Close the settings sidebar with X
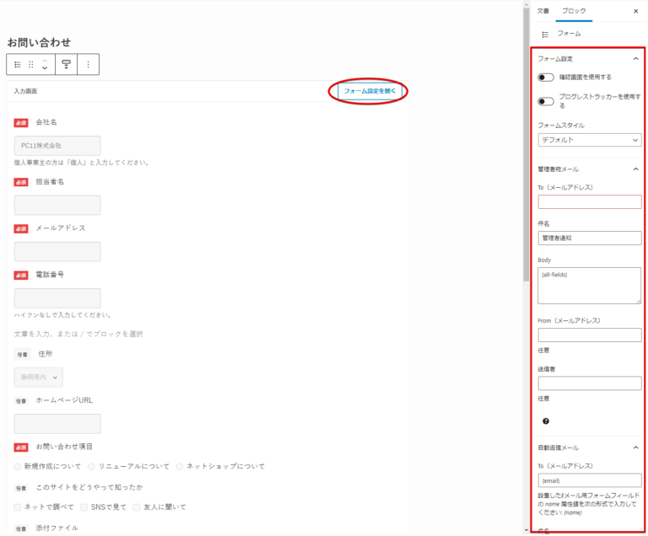Screen dimensions: 648x536 coord(635,11)
